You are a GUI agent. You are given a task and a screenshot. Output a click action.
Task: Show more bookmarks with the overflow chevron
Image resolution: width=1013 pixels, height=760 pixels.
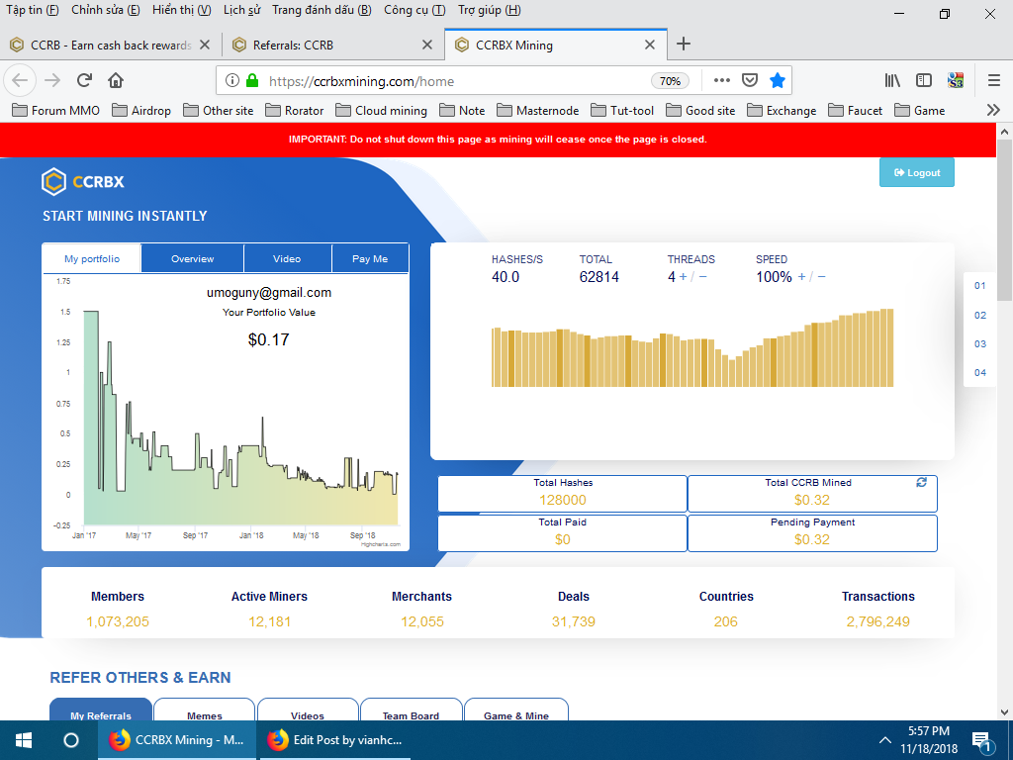point(993,110)
